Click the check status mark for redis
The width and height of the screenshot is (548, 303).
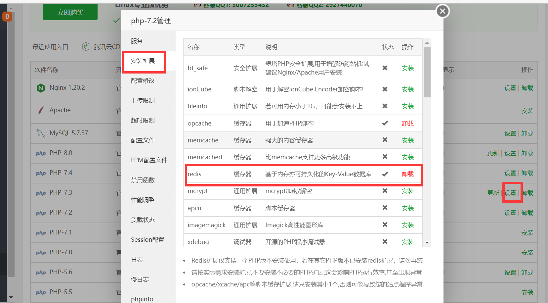pos(385,174)
